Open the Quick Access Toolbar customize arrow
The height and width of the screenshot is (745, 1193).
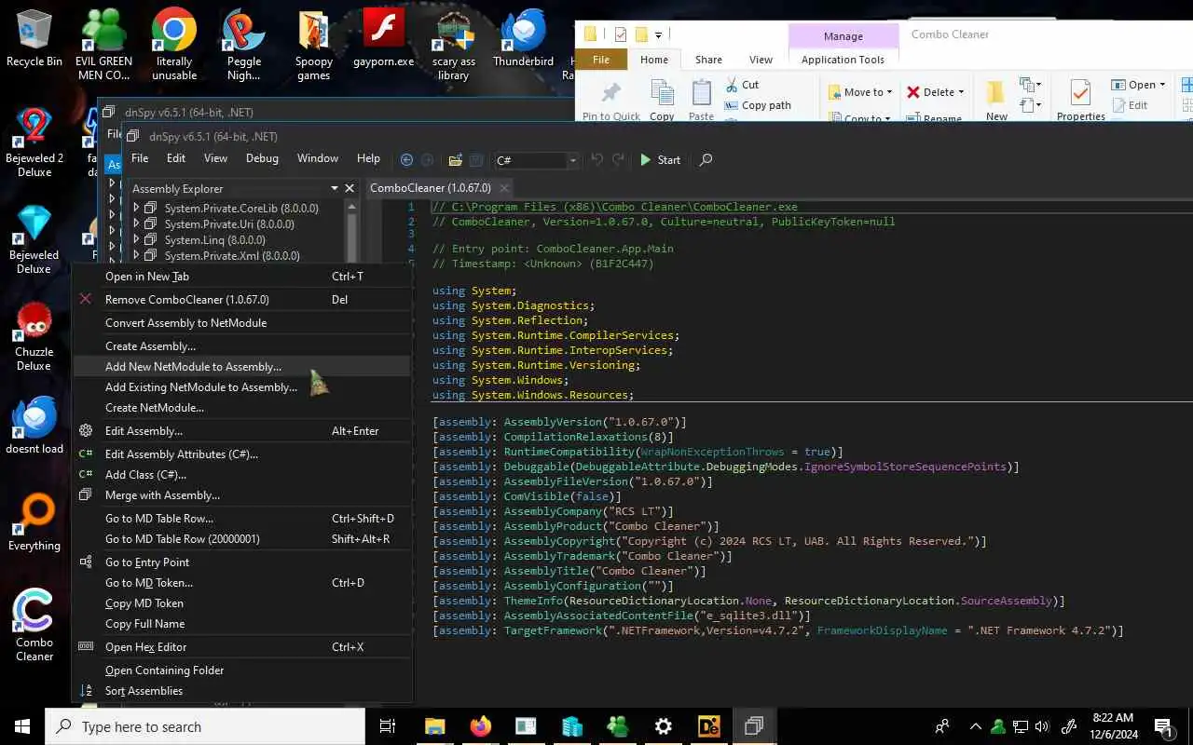coord(658,35)
